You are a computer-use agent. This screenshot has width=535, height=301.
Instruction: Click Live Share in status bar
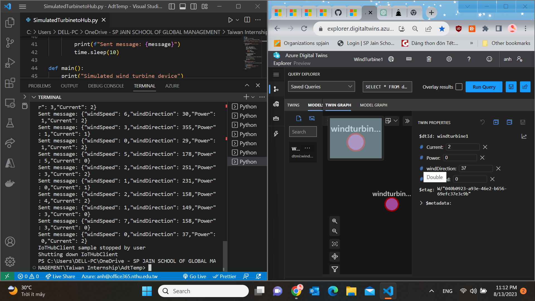click(60, 276)
